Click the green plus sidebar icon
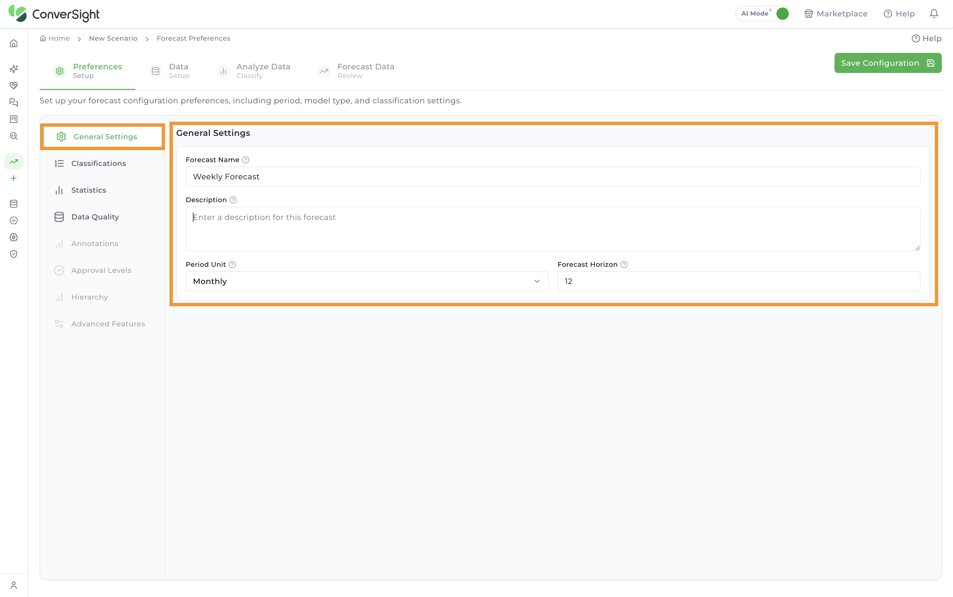Image resolution: width=953 pixels, height=597 pixels. [14, 178]
